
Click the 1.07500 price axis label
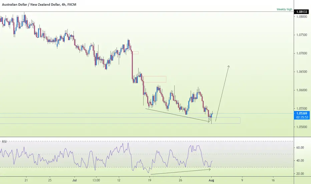301,35
